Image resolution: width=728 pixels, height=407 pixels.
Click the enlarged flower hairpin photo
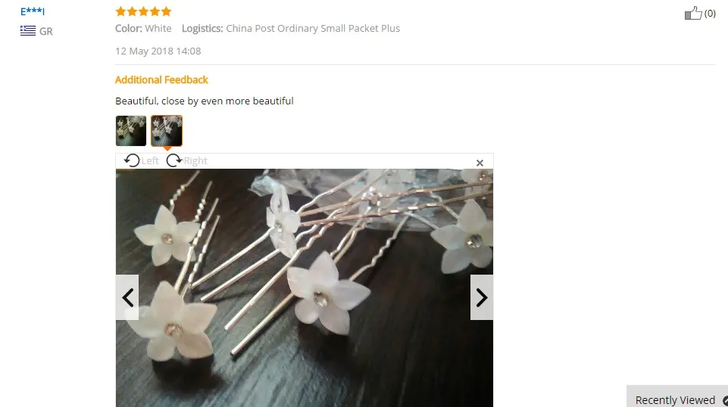304,288
